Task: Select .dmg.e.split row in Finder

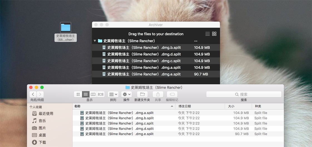Action: point(178,134)
